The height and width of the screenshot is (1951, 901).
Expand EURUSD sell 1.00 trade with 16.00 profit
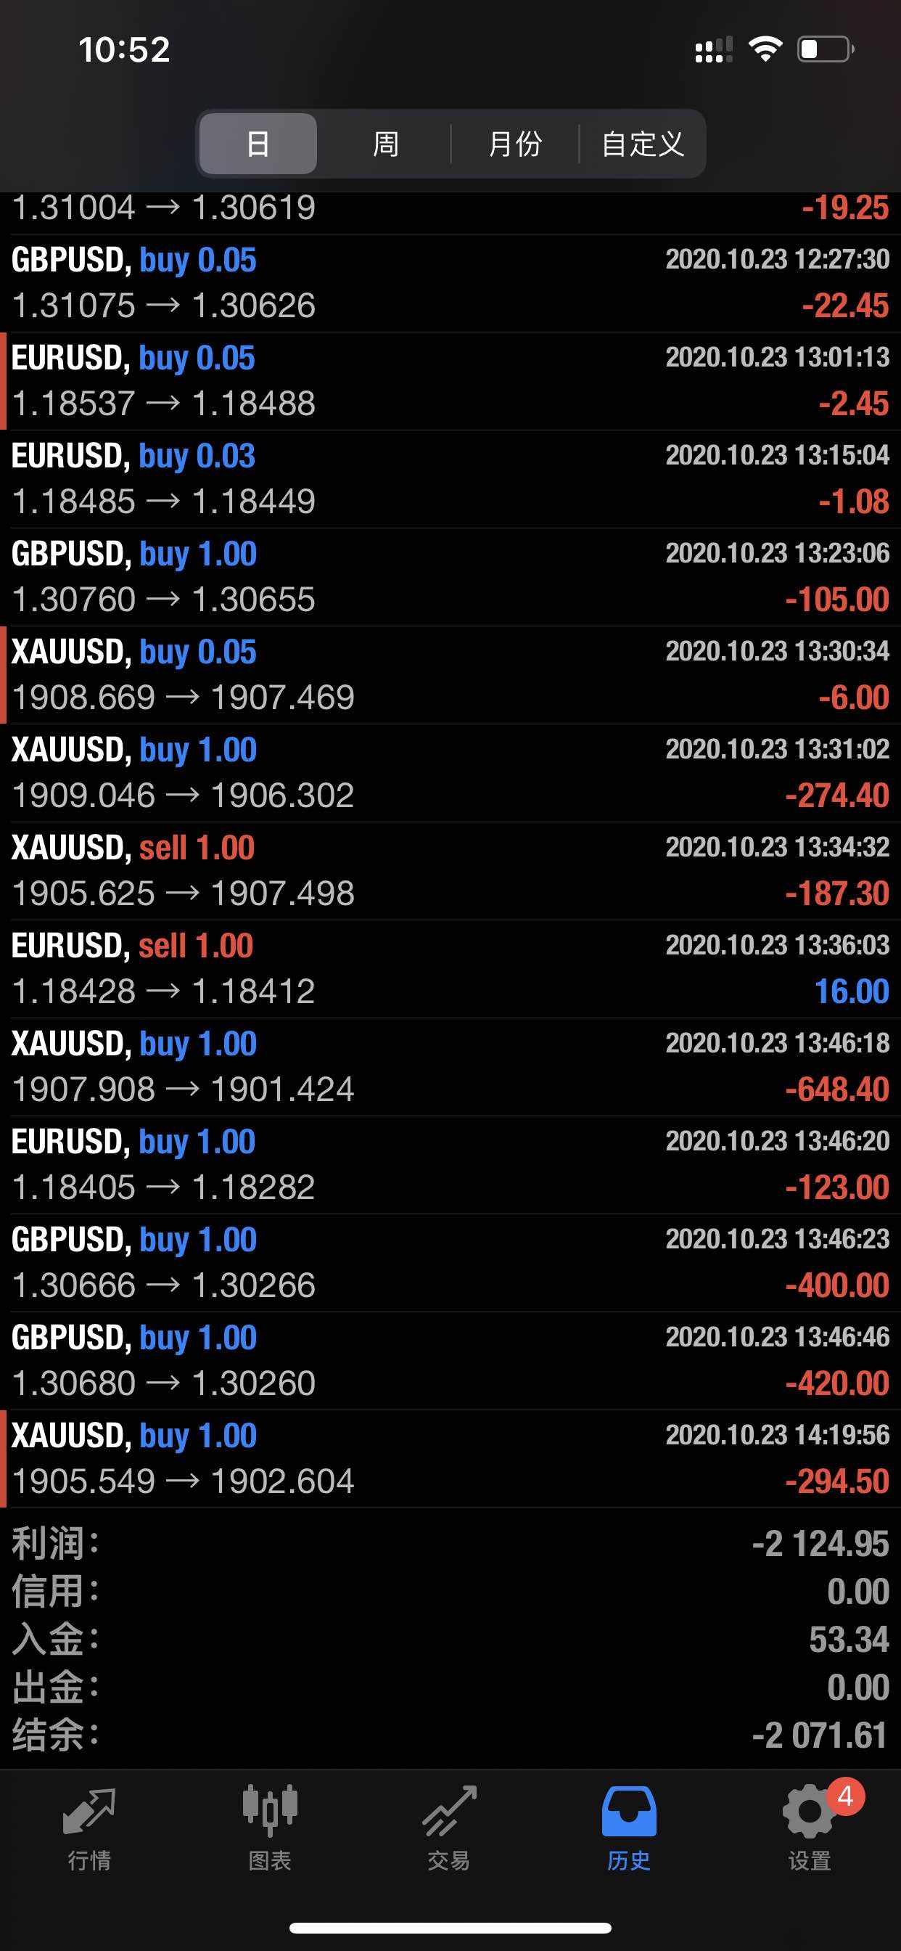click(x=450, y=969)
